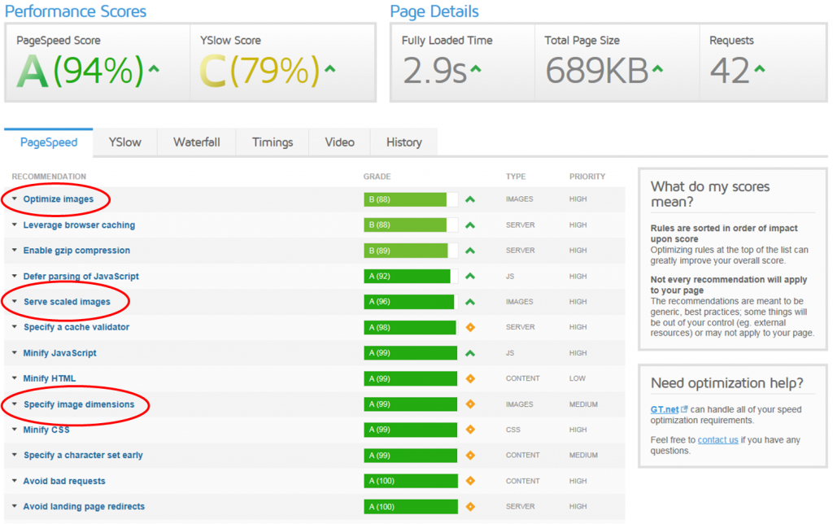This screenshot has height=524, width=833.
Task: Click the A (100) grade bar for Avoid bad requests
Action: pos(411,481)
